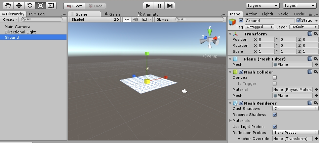Select the Rotate tool

coord(30,6)
